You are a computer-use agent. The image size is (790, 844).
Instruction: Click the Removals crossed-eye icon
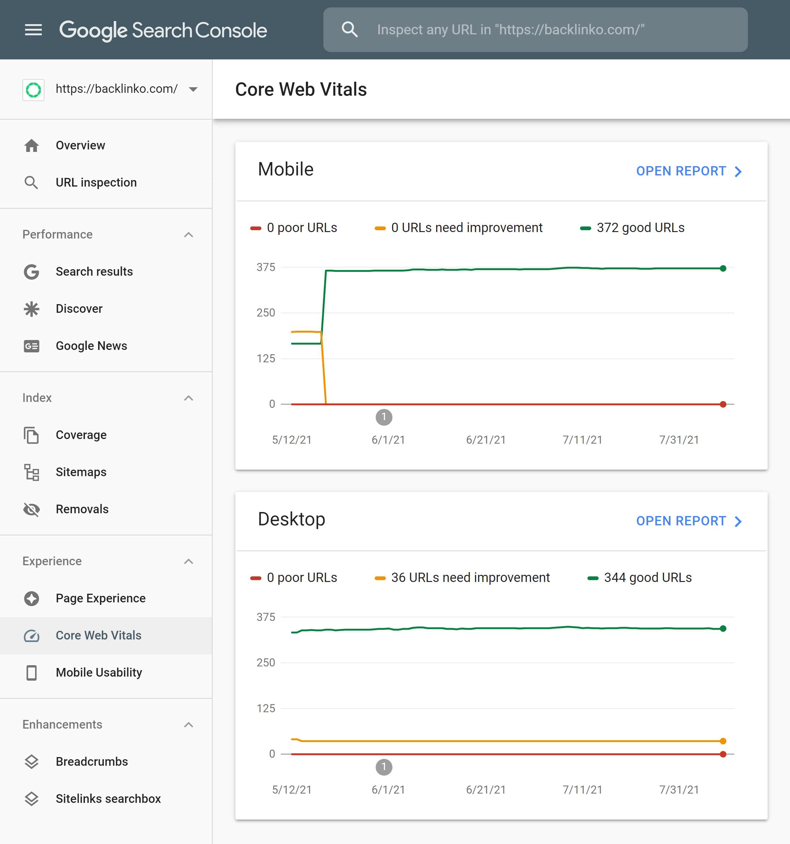tap(32, 509)
